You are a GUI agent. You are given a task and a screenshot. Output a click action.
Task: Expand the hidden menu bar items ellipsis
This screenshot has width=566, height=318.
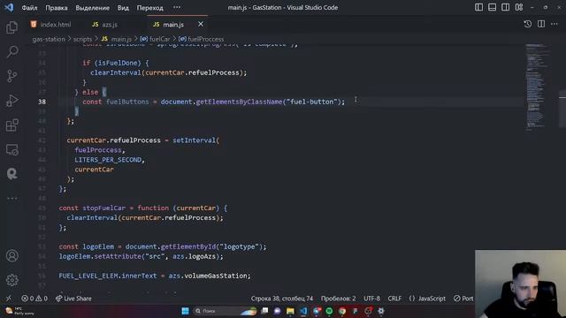(x=177, y=8)
